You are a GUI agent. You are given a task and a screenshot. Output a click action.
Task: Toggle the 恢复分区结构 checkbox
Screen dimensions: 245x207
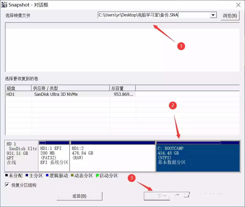(7, 185)
